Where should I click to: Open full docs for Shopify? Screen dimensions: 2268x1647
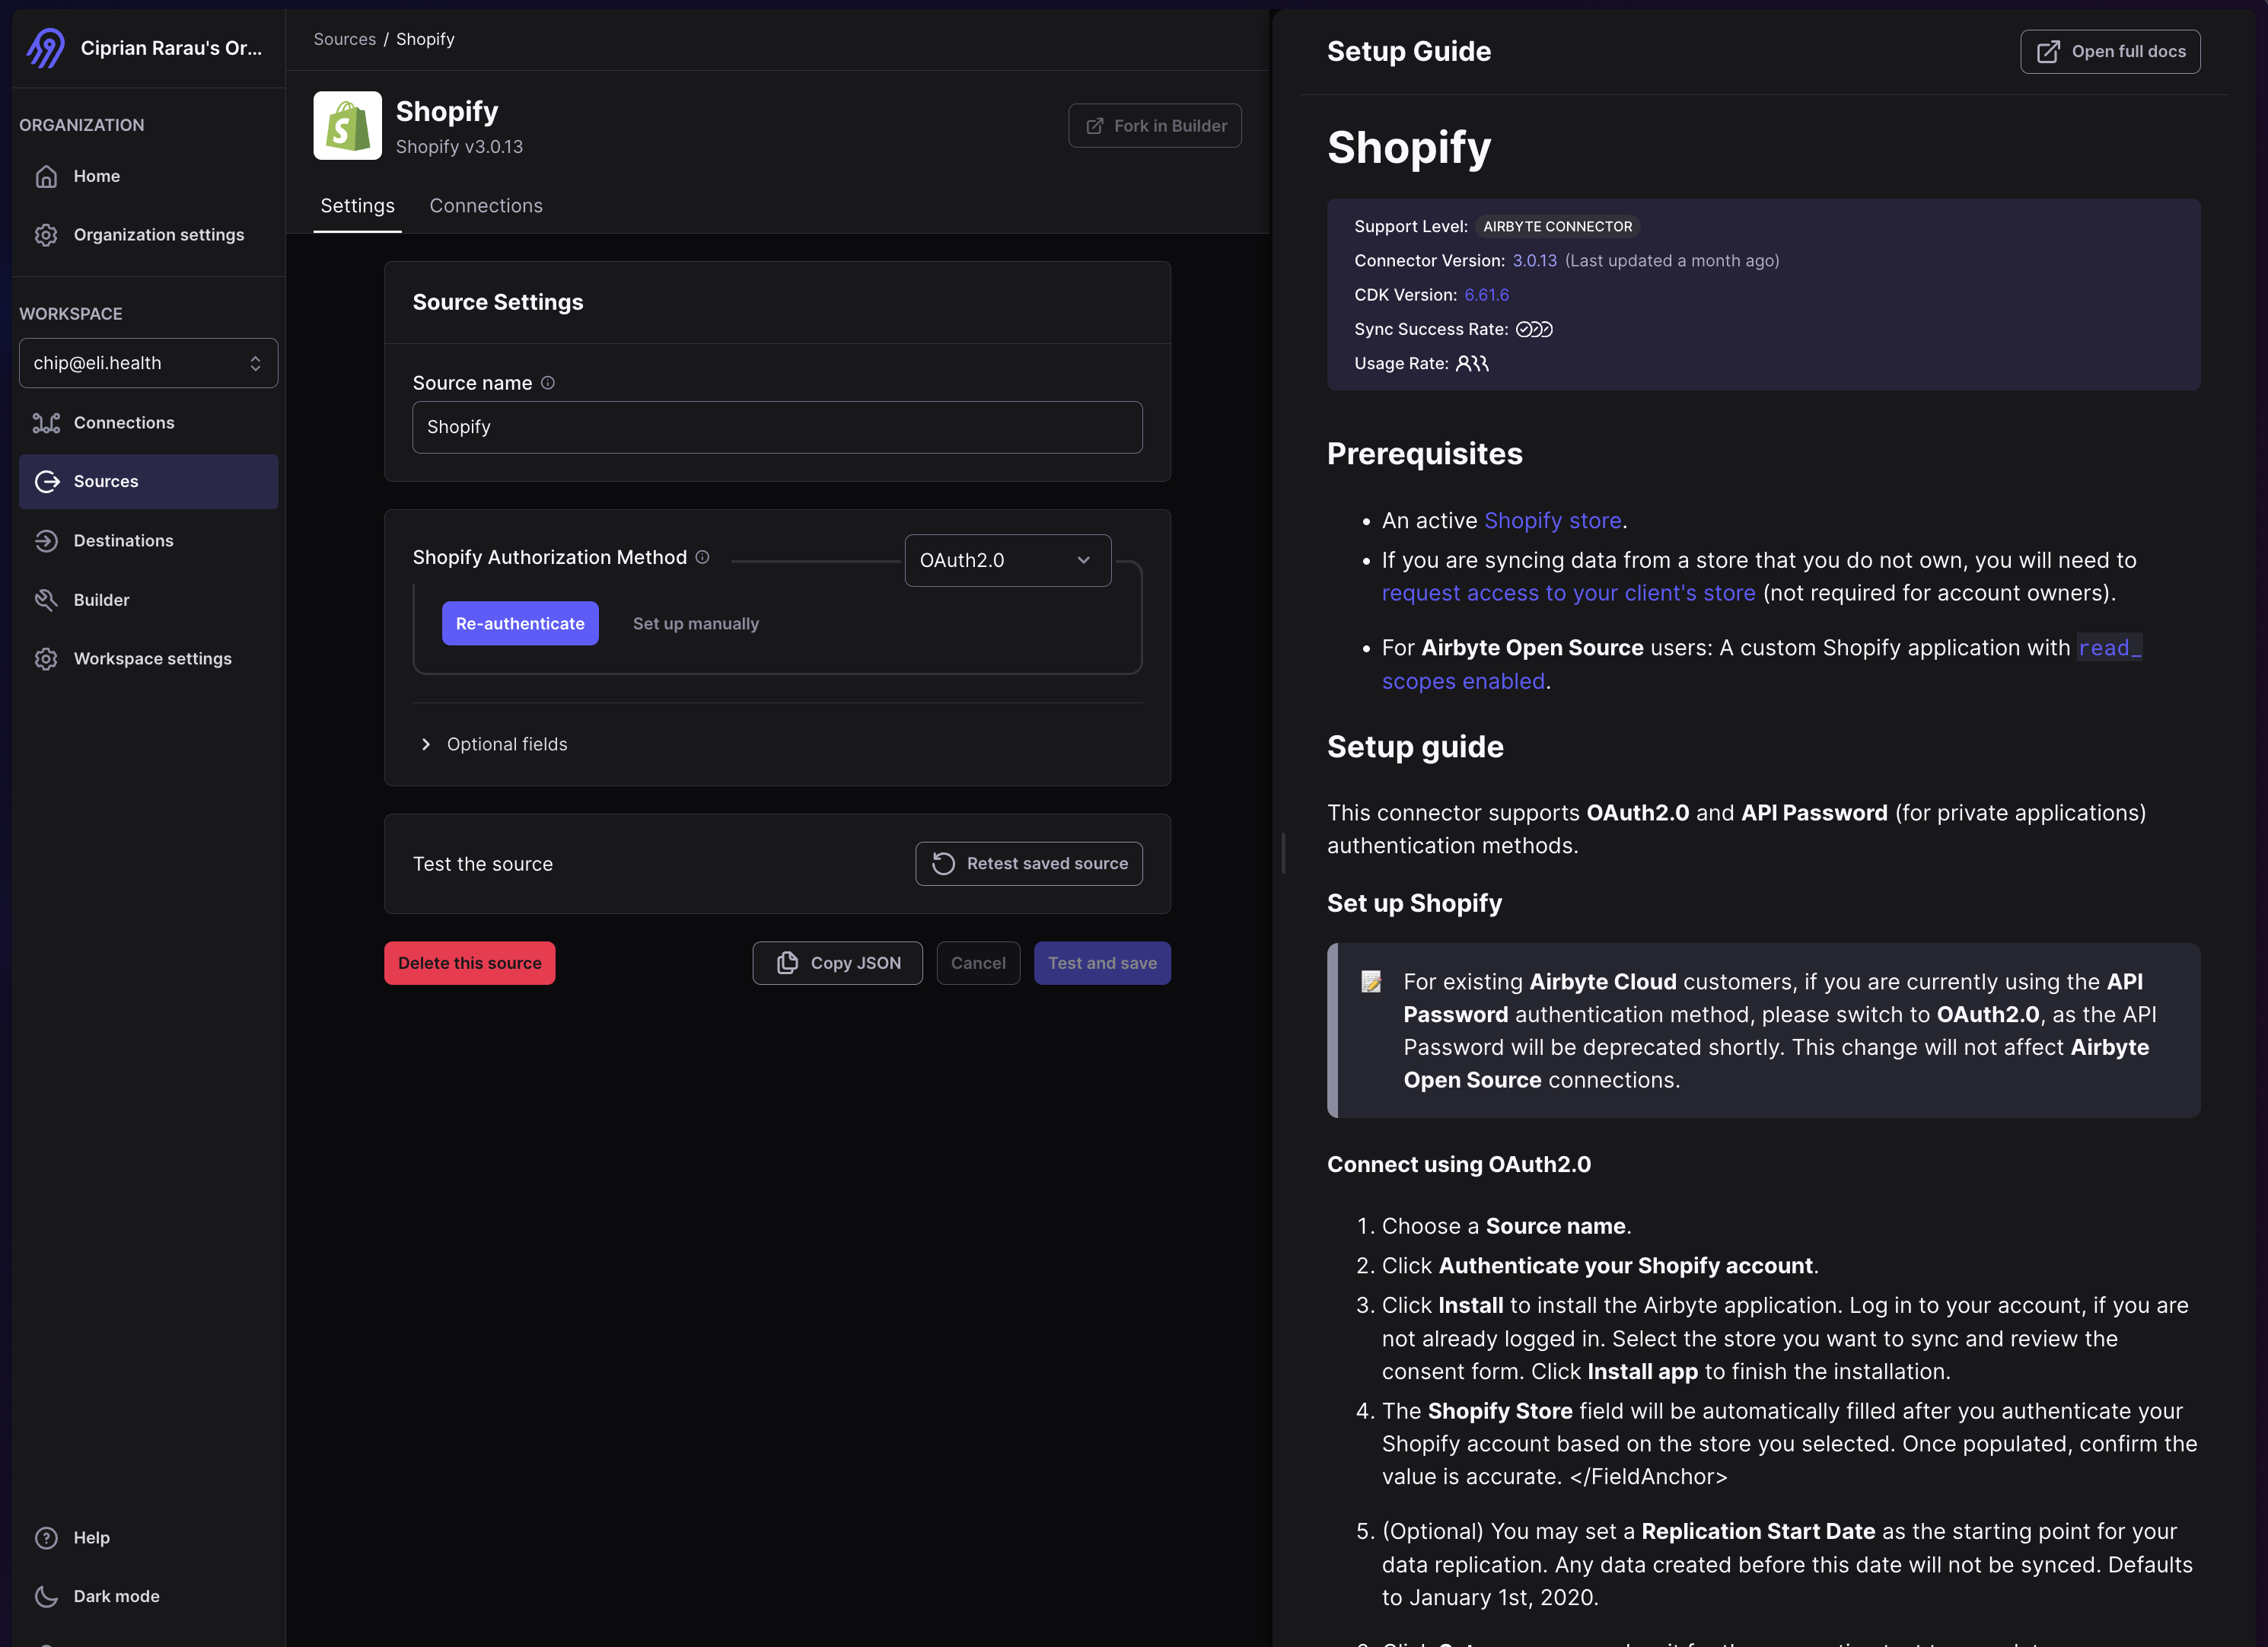pos(2110,51)
